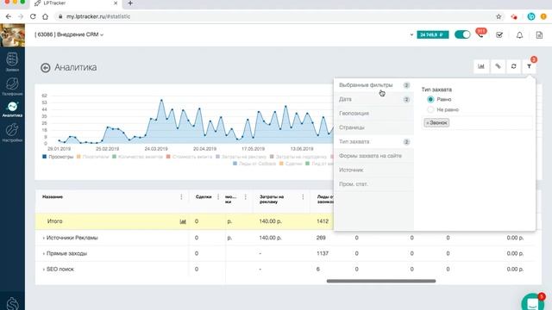
Task: Toggle the green header switch
Action: [462, 34]
